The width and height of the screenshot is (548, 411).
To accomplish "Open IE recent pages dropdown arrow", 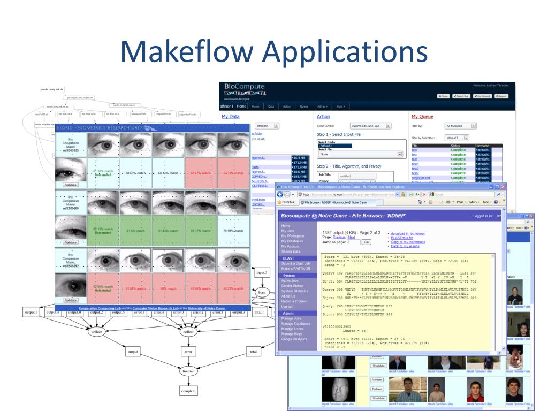I will [293, 195].
